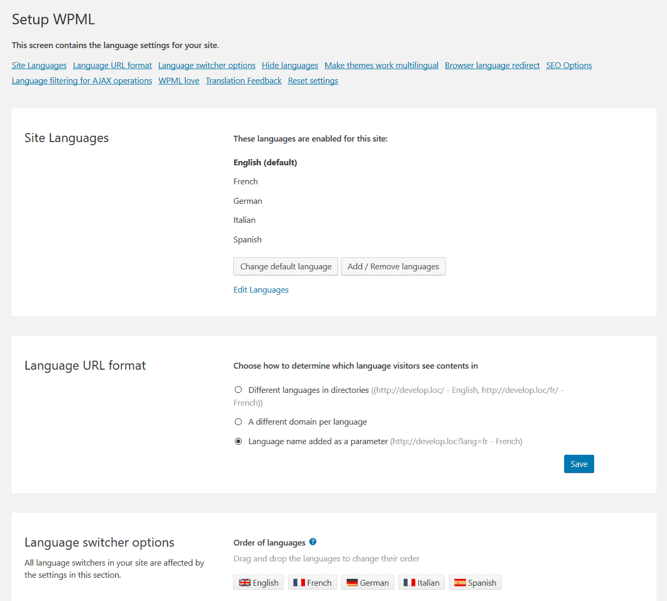Jump to SEO Options

(569, 65)
